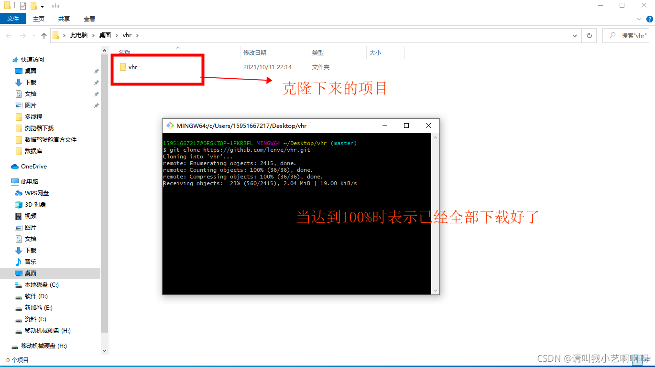Click the properties checkmark icon in title bar

click(x=23, y=6)
